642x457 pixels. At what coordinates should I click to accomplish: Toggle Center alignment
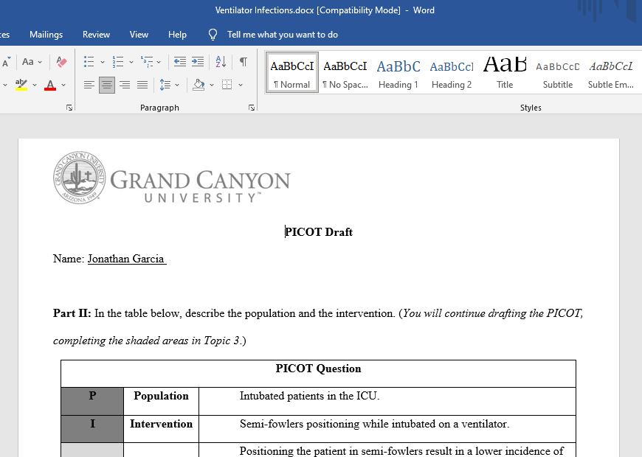coord(107,85)
